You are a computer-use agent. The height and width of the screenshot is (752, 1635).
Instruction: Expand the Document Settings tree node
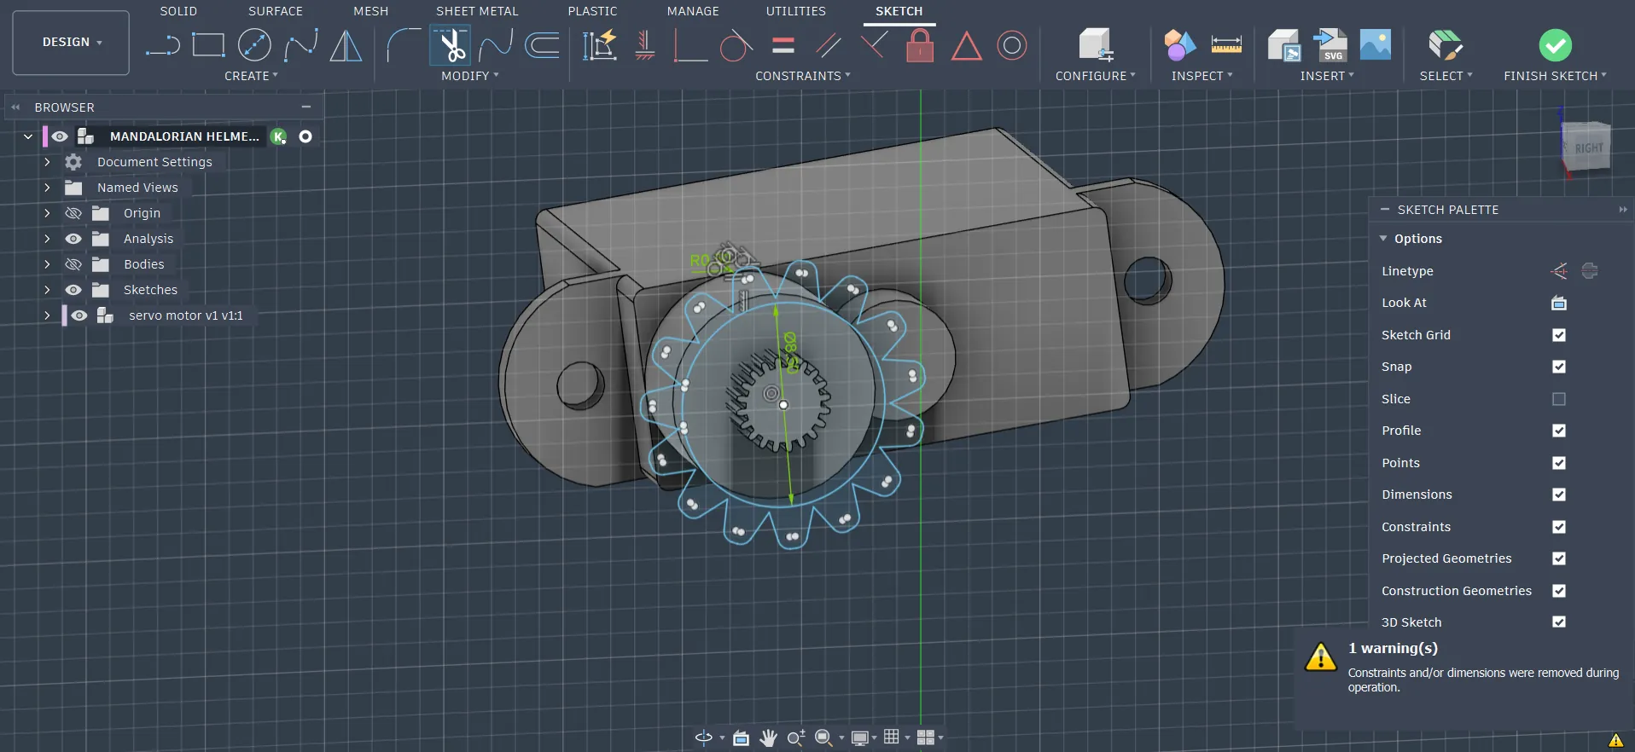pyautogui.click(x=47, y=162)
